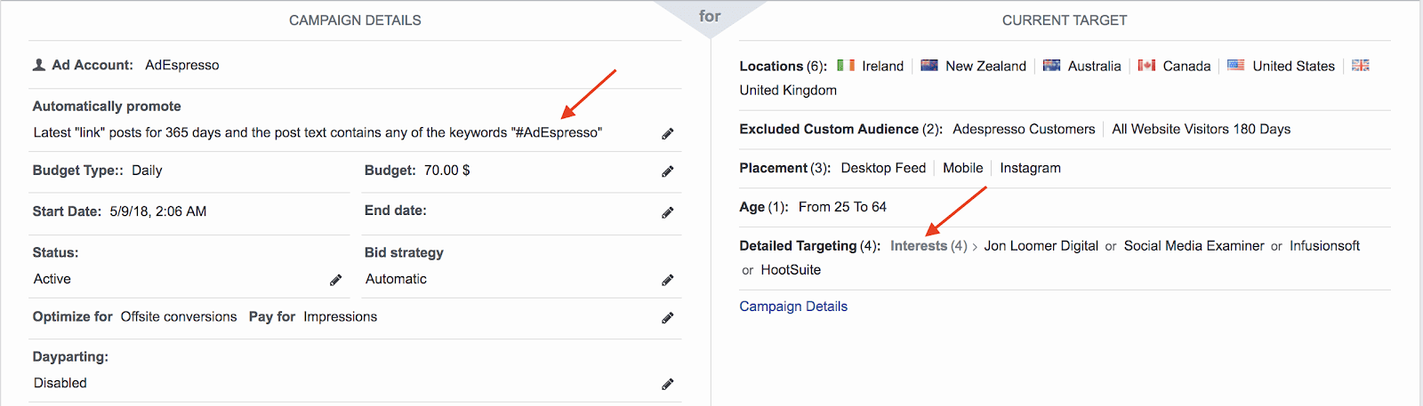This screenshot has width=1423, height=406.
Task: Click the Australia location name
Action: pyautogui.click(x=1094, y=67)
